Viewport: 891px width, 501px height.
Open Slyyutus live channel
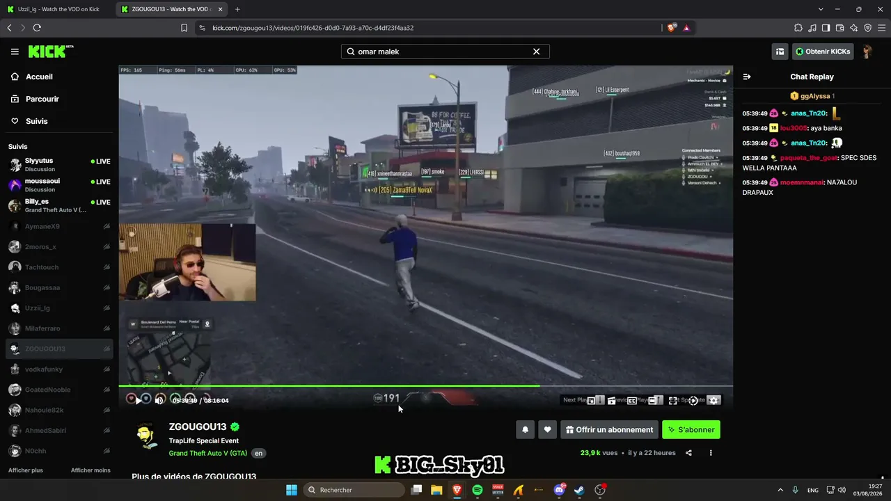click(60, 164)
